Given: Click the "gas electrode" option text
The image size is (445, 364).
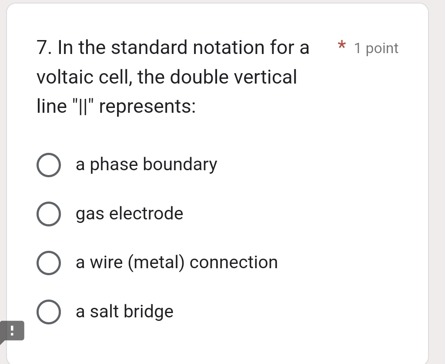Looking at the screenshot, I should [x=129, y=213].
